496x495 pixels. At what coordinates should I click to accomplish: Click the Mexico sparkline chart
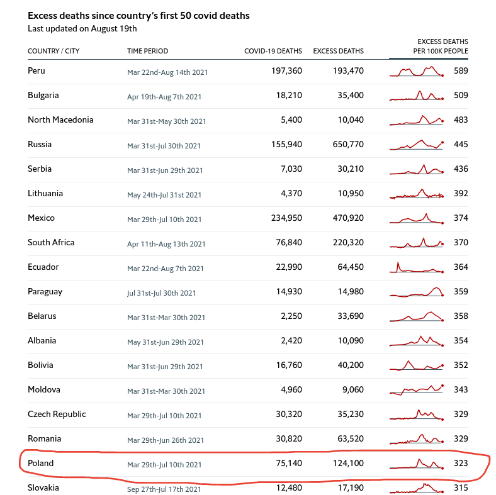[417, 218]
